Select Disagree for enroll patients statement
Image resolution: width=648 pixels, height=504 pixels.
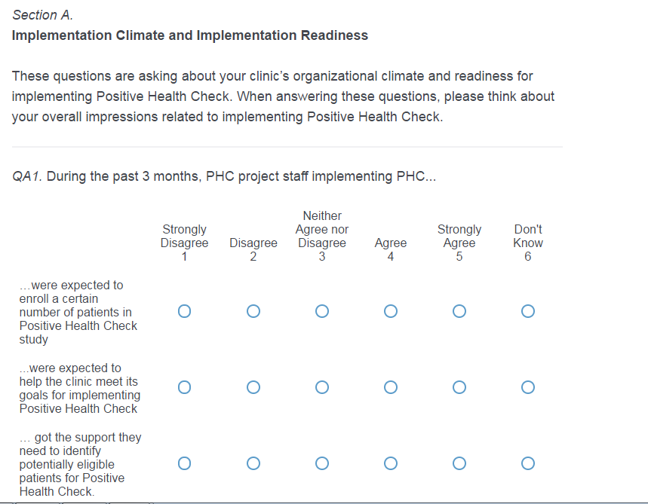(x=253, y=311)
